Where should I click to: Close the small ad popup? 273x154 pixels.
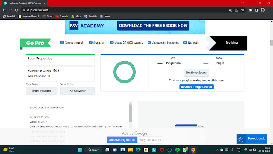coord(201,126)
